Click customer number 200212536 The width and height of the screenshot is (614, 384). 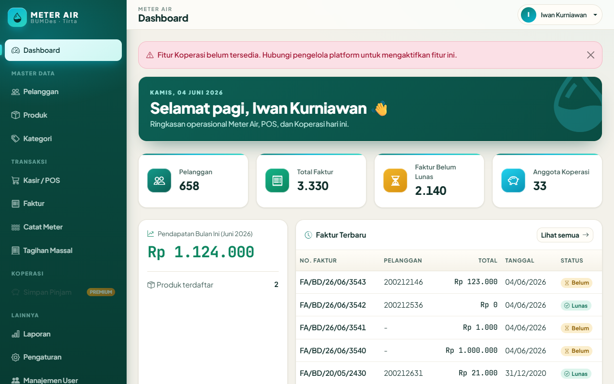403,305
